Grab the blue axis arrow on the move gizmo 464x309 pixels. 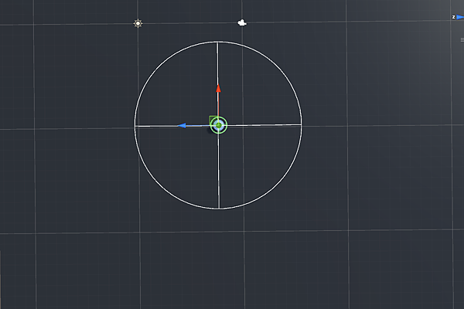coord(182,126)
